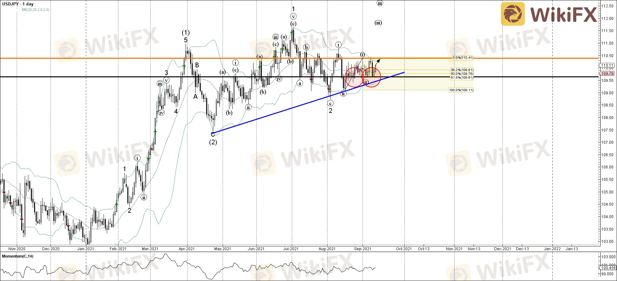
Task: Select the 99.000 momentum axis label
Action: (x=607, y=274)
